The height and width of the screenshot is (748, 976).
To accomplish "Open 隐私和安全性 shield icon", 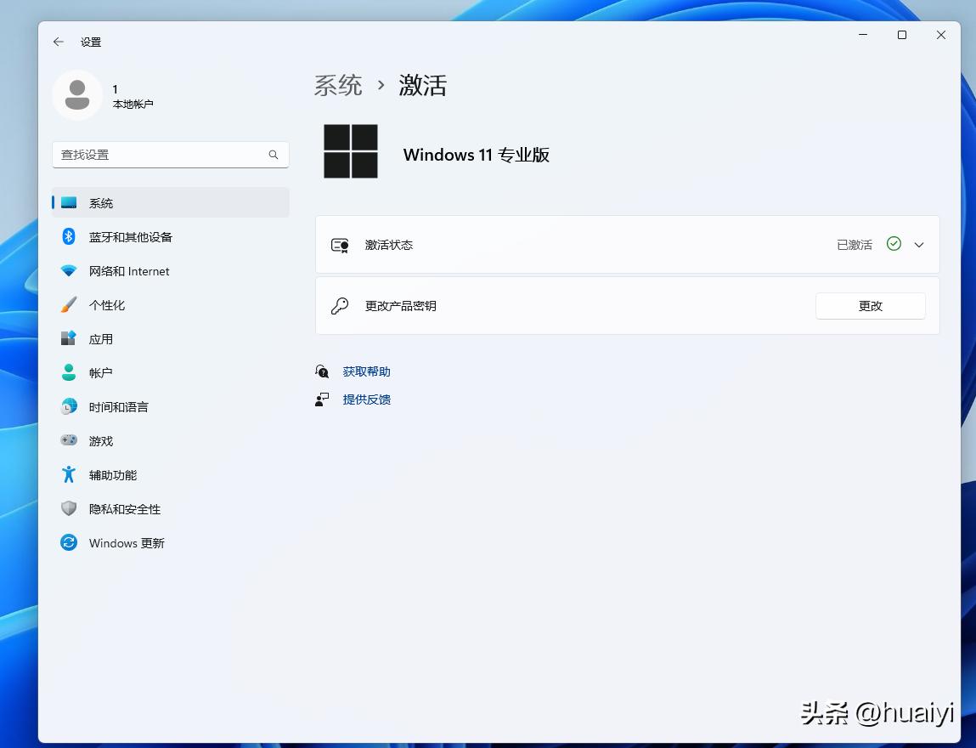I will pyautogui.click(x=68, y=508).
